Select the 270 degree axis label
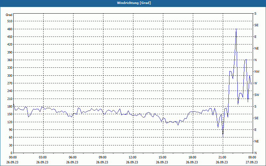Image resolution: width=266 pixels, height=166 pixels. (x=10, y=83)
